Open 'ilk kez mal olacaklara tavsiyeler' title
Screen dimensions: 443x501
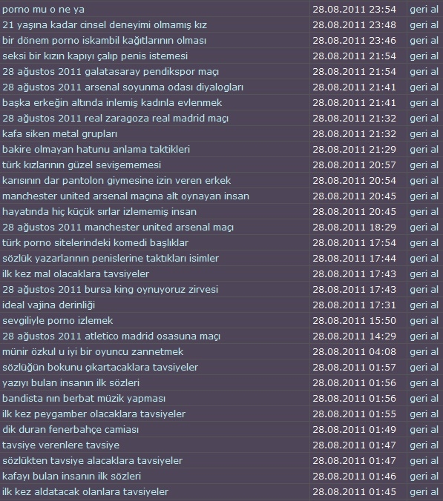tap(76, 273)
